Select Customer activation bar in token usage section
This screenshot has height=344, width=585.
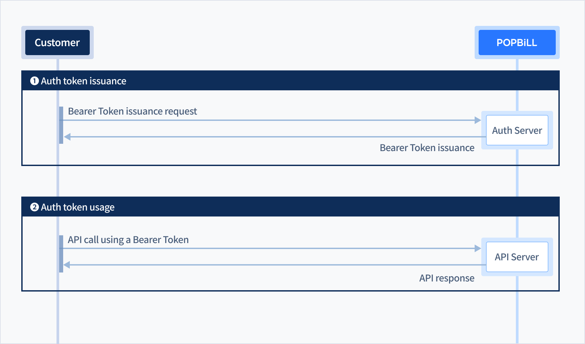(x=61, y=254)
